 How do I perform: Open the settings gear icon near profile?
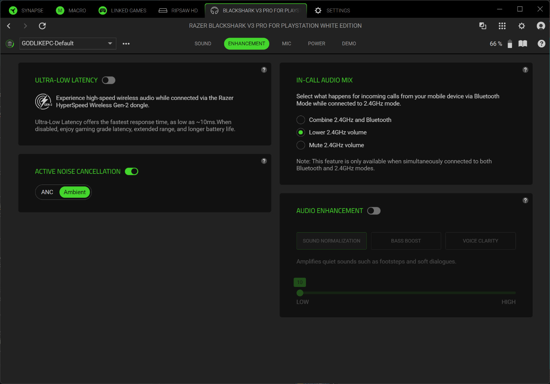coord(522,26)
